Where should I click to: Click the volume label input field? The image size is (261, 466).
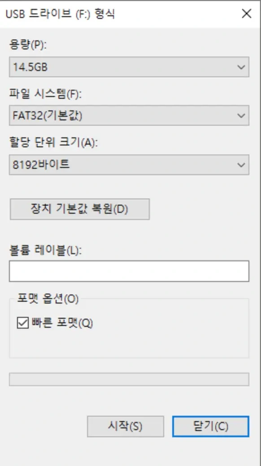[129, 271]
